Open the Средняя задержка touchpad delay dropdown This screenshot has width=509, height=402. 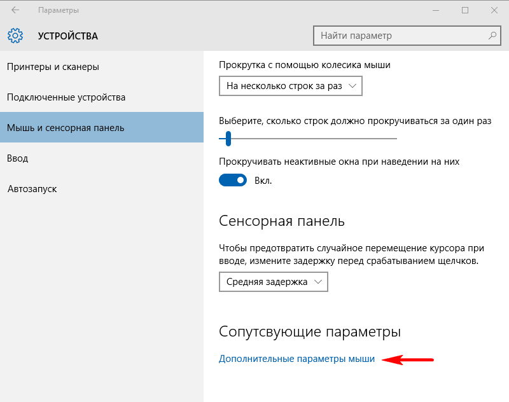click(274, 282)
